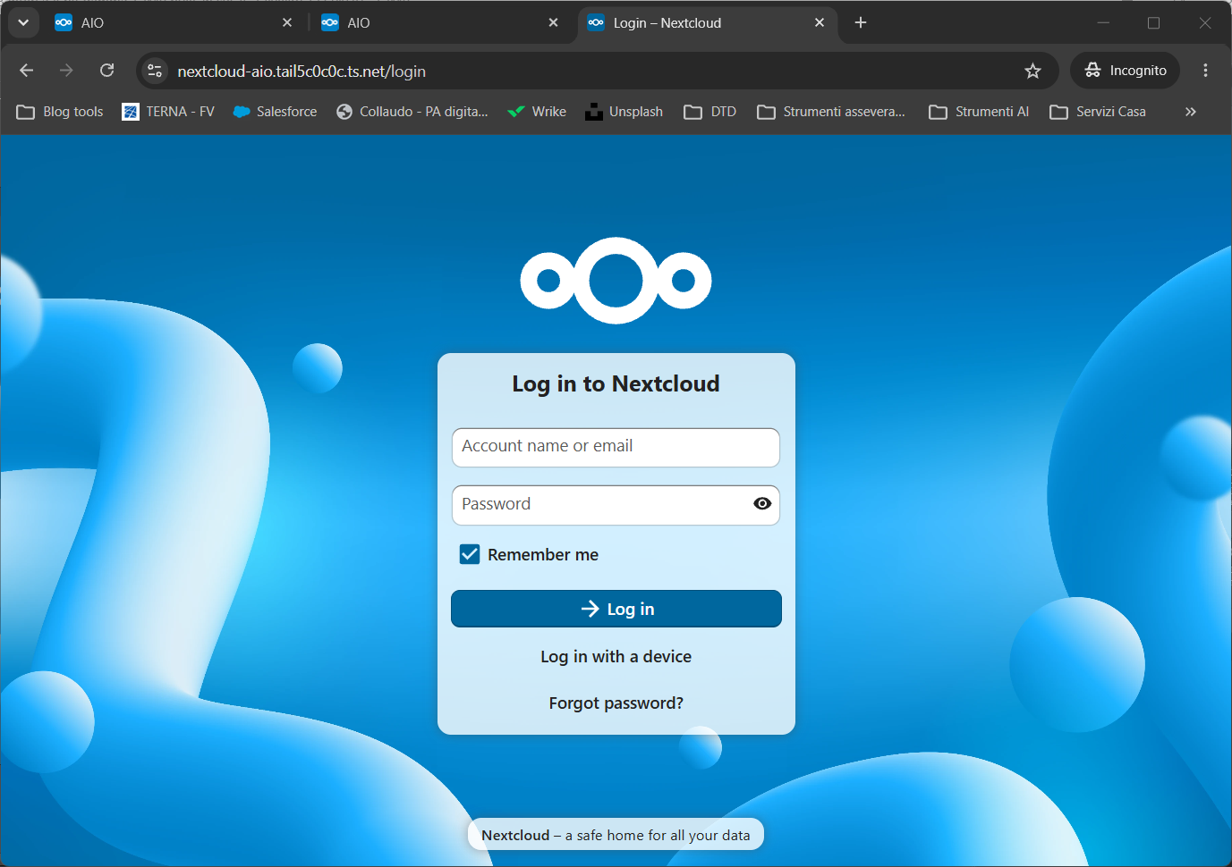Click the Incognito indicator button
The height and width of the screenshot is (867, 1232).
pos(1126,71)
